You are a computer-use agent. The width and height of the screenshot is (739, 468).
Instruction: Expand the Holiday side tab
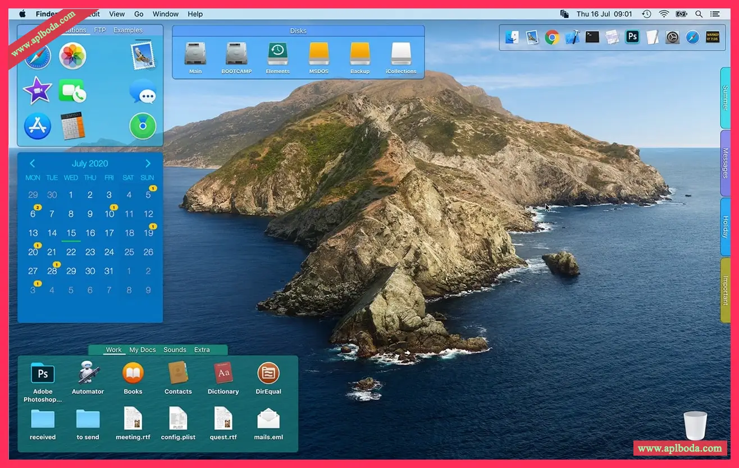[x=725, y=227]
